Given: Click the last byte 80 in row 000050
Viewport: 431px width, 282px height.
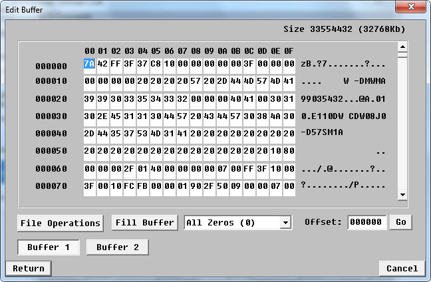Looking at the screenshot, I should [x=289, y=151].
